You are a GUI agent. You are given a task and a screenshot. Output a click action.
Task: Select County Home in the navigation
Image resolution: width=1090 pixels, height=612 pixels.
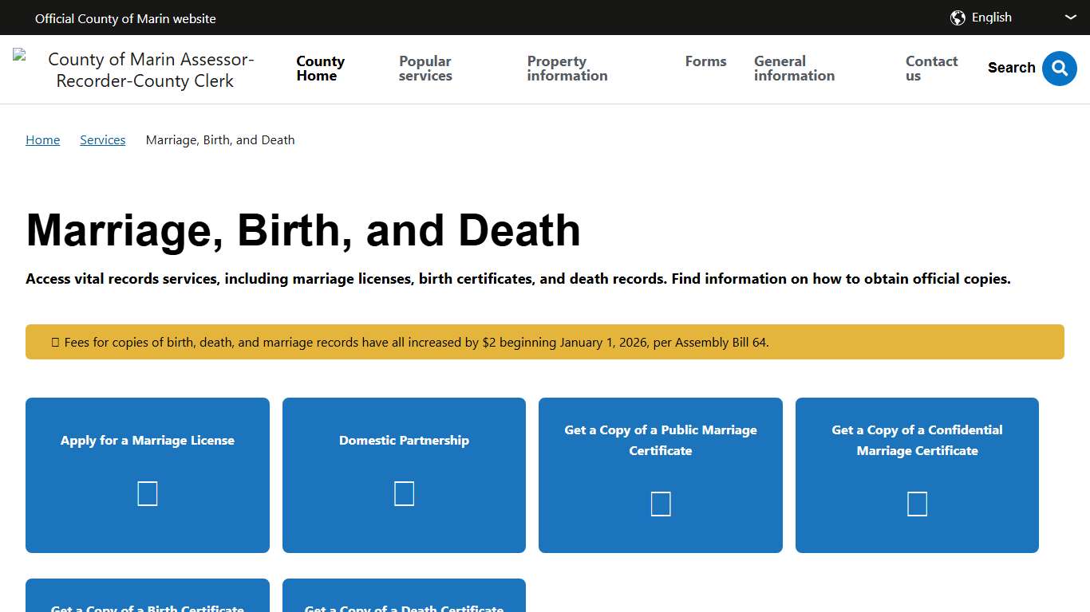point(320,69)
